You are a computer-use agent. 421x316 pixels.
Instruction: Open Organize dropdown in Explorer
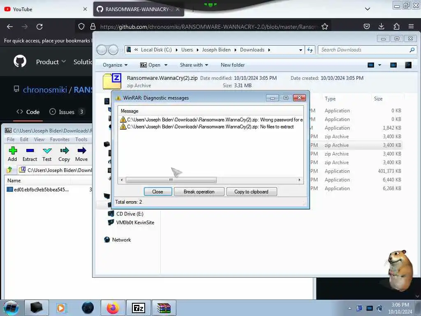tap(115, 65)
